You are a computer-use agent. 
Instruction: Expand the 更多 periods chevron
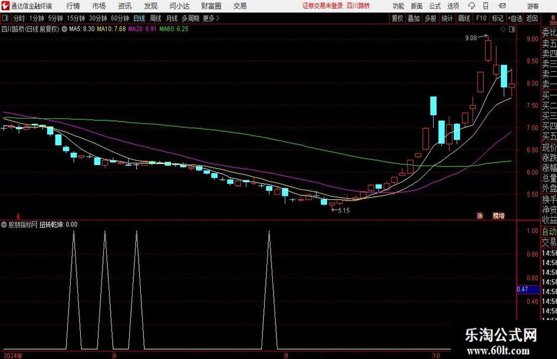pyautogui.click(x=212, y=18)
